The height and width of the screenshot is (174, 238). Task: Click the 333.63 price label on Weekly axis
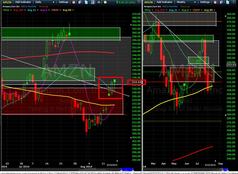[231, 65]
